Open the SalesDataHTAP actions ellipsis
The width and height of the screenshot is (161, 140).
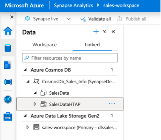(112, 103)
